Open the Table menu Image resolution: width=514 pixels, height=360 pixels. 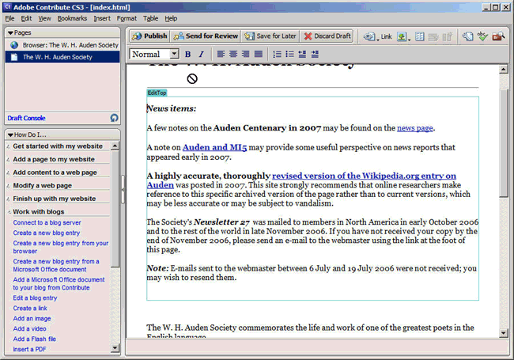point(150,18)
